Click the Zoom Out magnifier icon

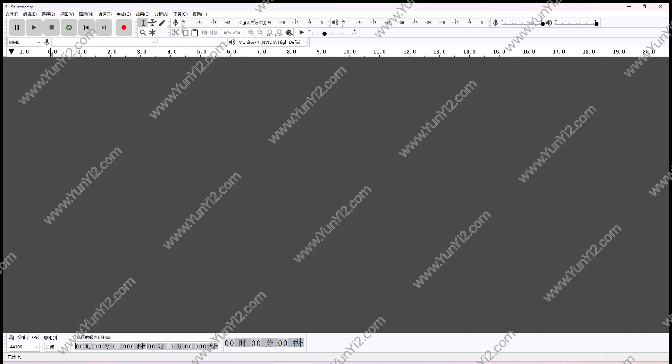(x=260, y=33)
